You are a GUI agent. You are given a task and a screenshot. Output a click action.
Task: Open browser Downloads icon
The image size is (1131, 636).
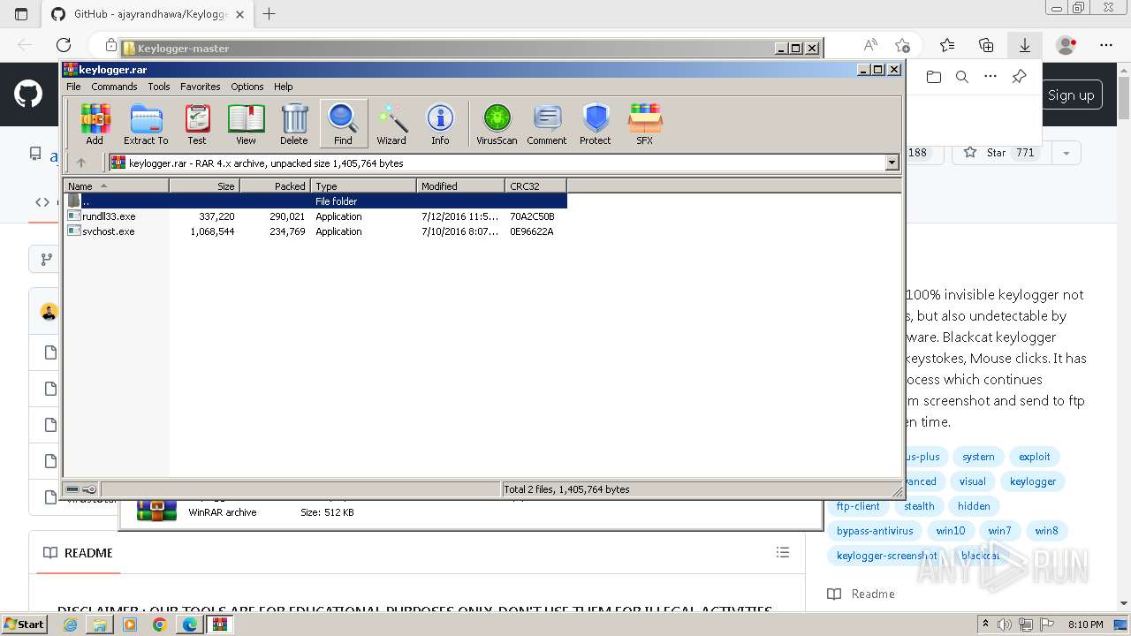tap(1025, 45)
